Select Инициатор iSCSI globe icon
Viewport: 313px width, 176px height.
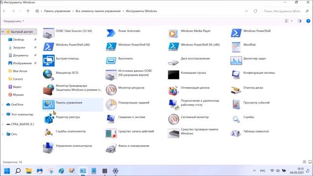(x=48, y=75)
